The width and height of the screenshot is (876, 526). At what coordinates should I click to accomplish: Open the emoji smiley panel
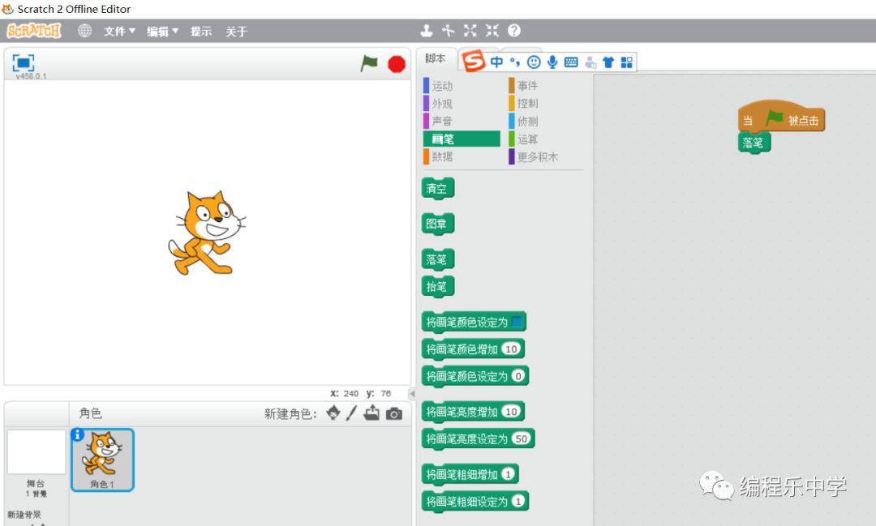[534, 62]
